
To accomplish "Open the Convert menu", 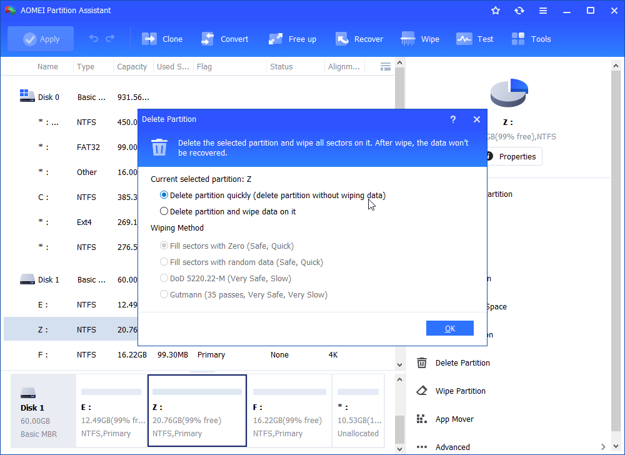I will tap(225, 39).
